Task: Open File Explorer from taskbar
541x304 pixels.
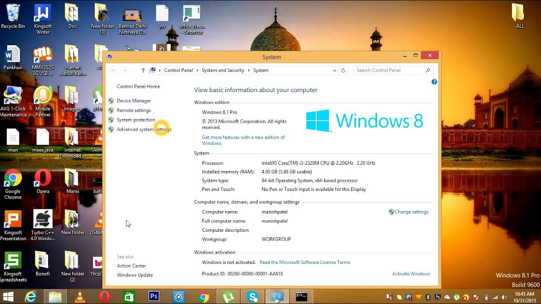Action: pyautogui.click(x=55, y=297)
